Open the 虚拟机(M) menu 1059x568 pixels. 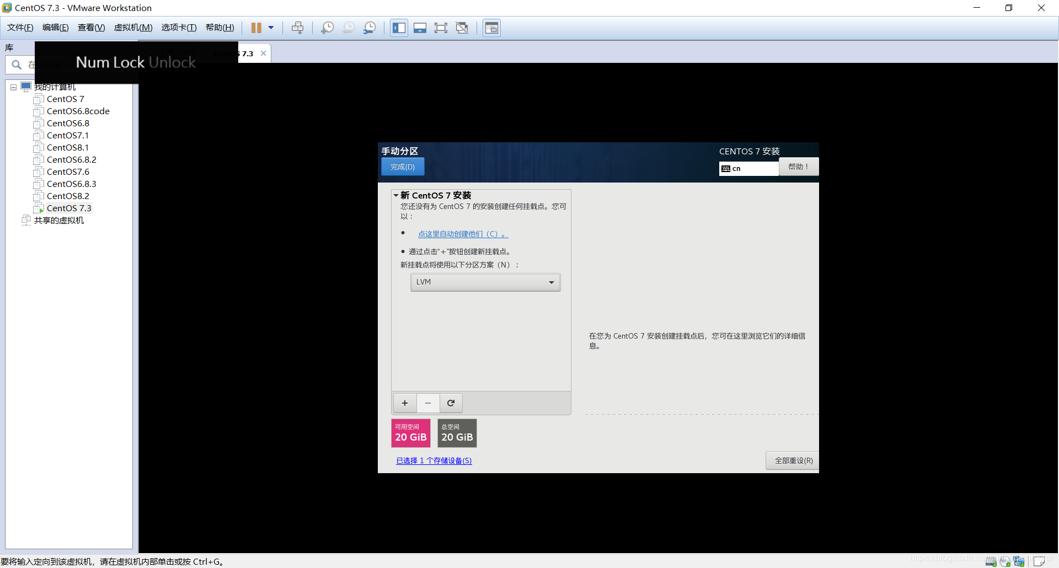pyautogui.click(x=133, y=28)
